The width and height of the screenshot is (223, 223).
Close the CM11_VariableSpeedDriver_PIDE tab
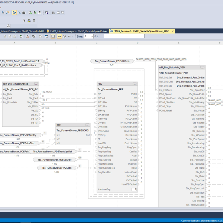[172, 31]
